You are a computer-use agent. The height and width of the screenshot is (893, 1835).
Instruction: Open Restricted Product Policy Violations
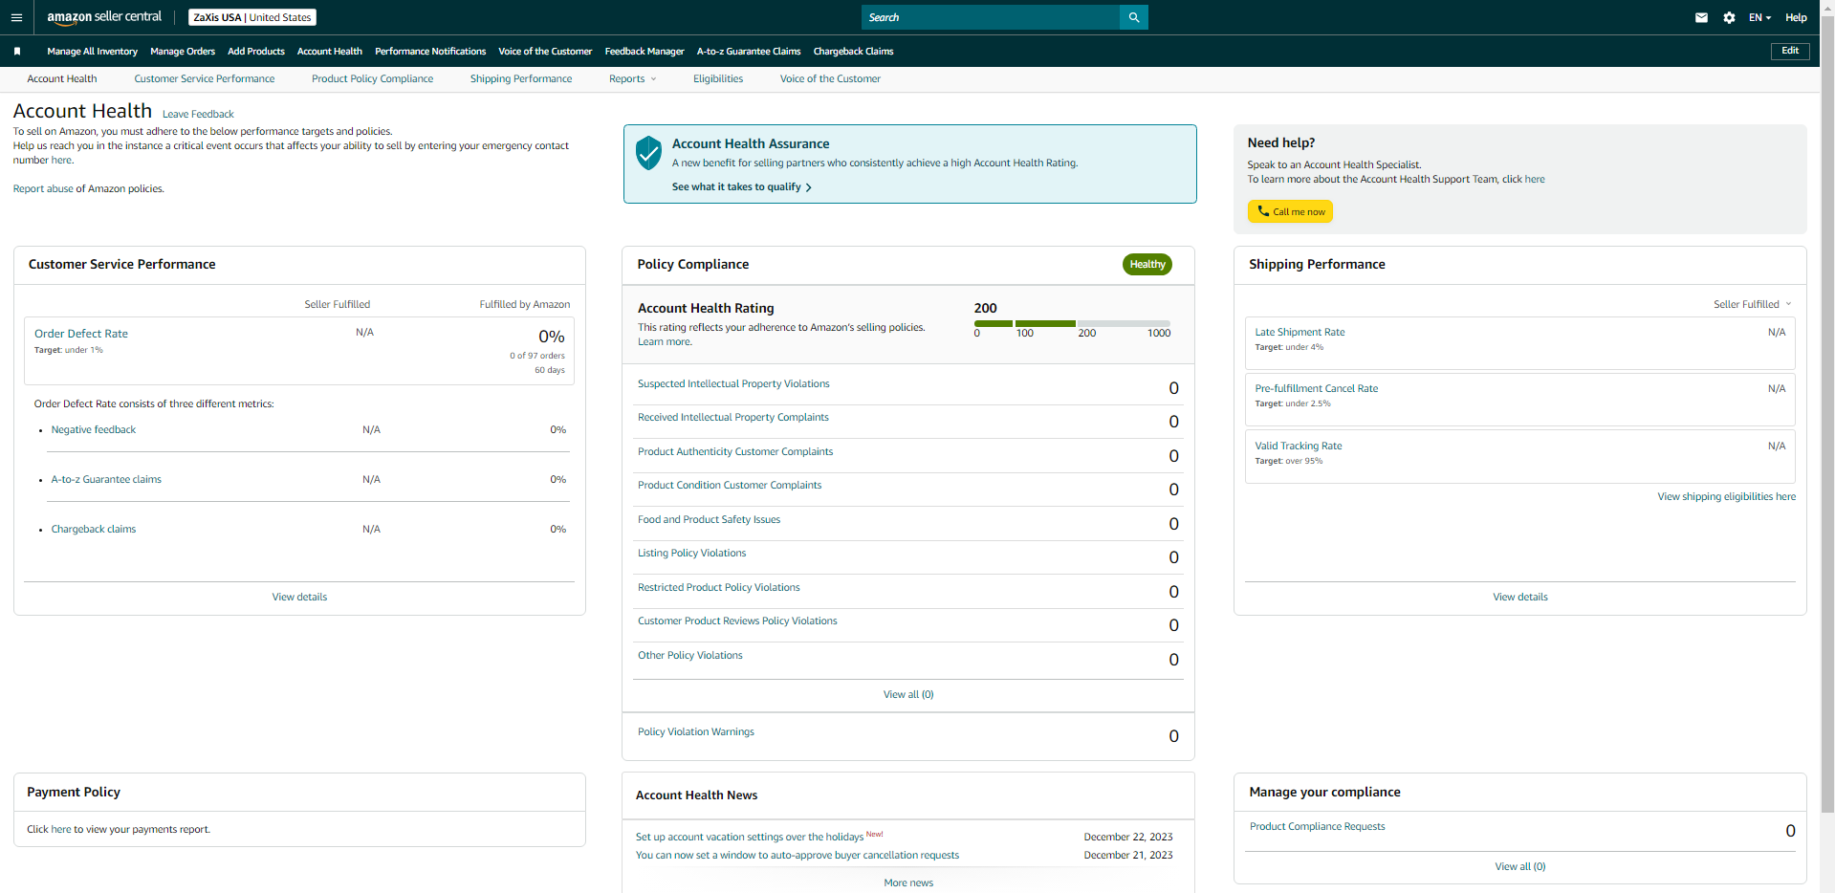pos(719,587)
